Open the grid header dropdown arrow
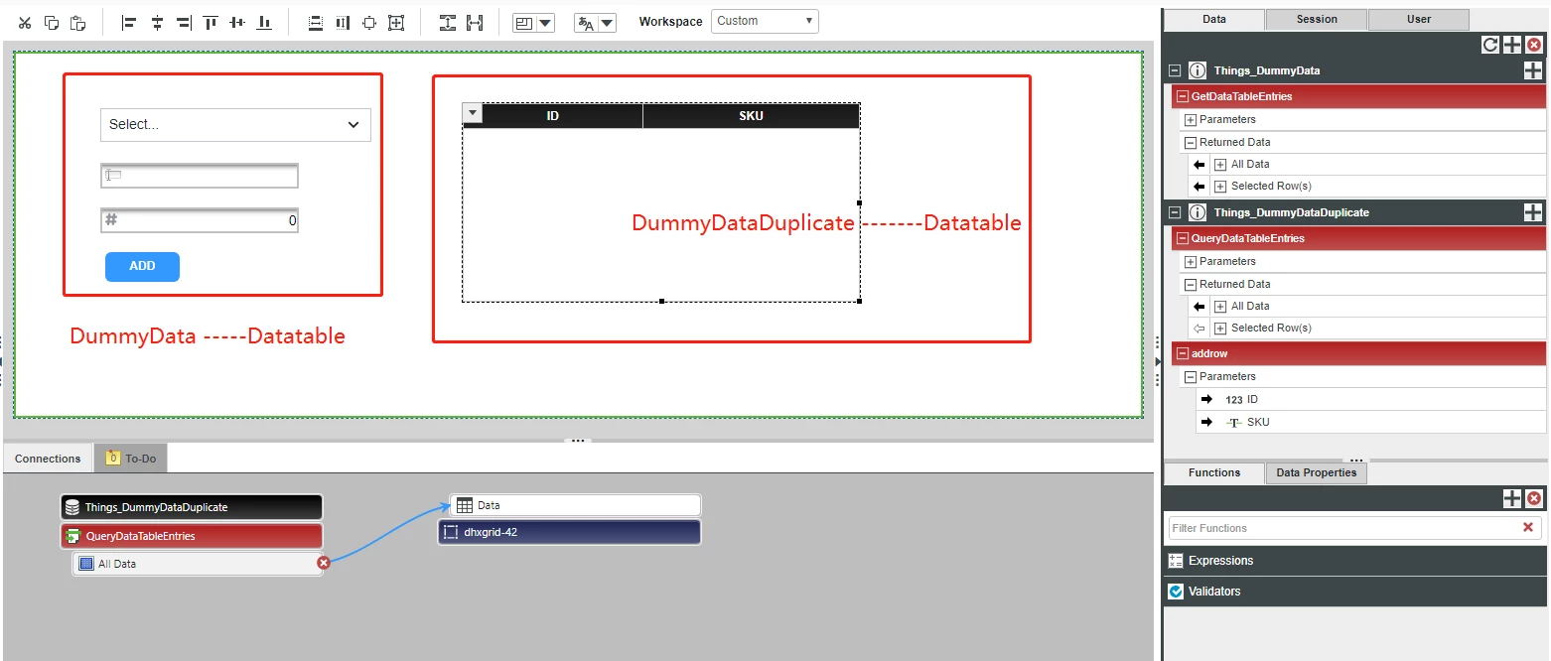 [473, 113]
